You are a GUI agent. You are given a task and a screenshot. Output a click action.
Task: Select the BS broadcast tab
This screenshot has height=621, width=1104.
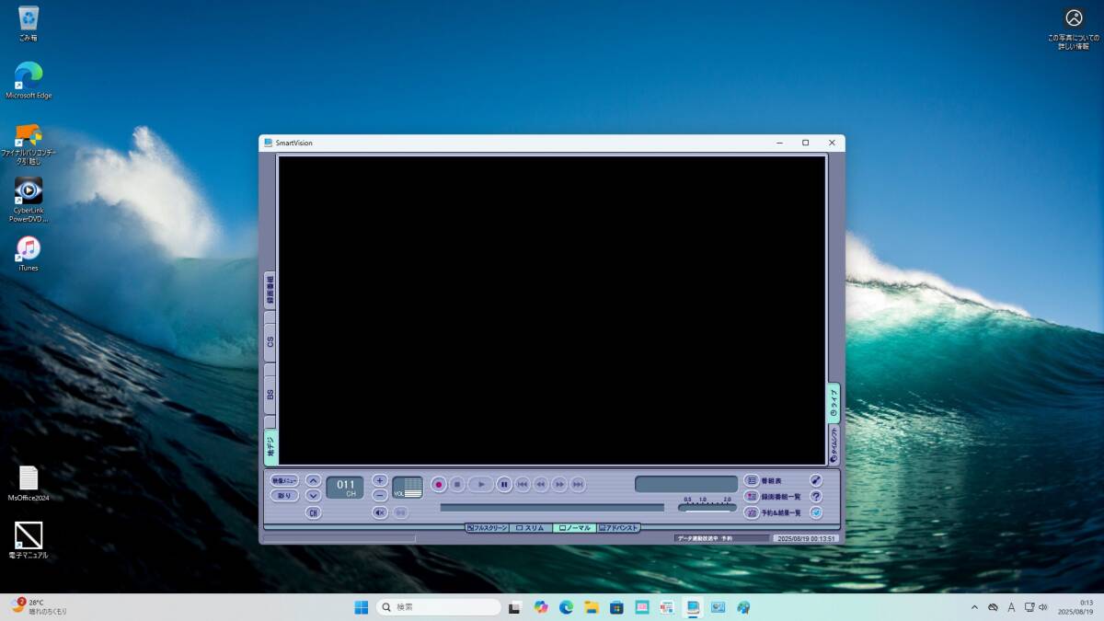pos(270,394)
